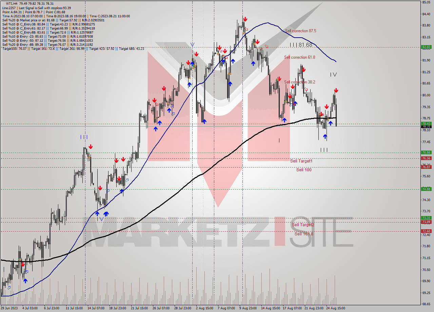Image resolution: width=434 pixels, height=312 pixels.
Task: Click the '26 Jul 07:00' time label
Action: point(161,308)
